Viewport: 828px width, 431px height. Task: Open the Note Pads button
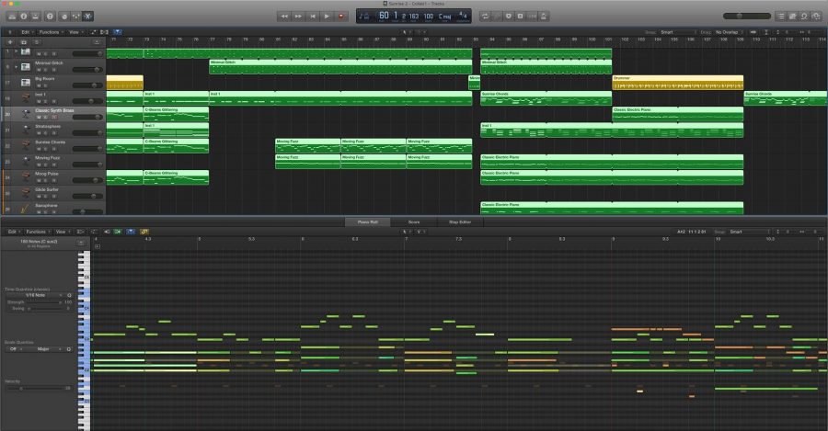tap(792, 17)
